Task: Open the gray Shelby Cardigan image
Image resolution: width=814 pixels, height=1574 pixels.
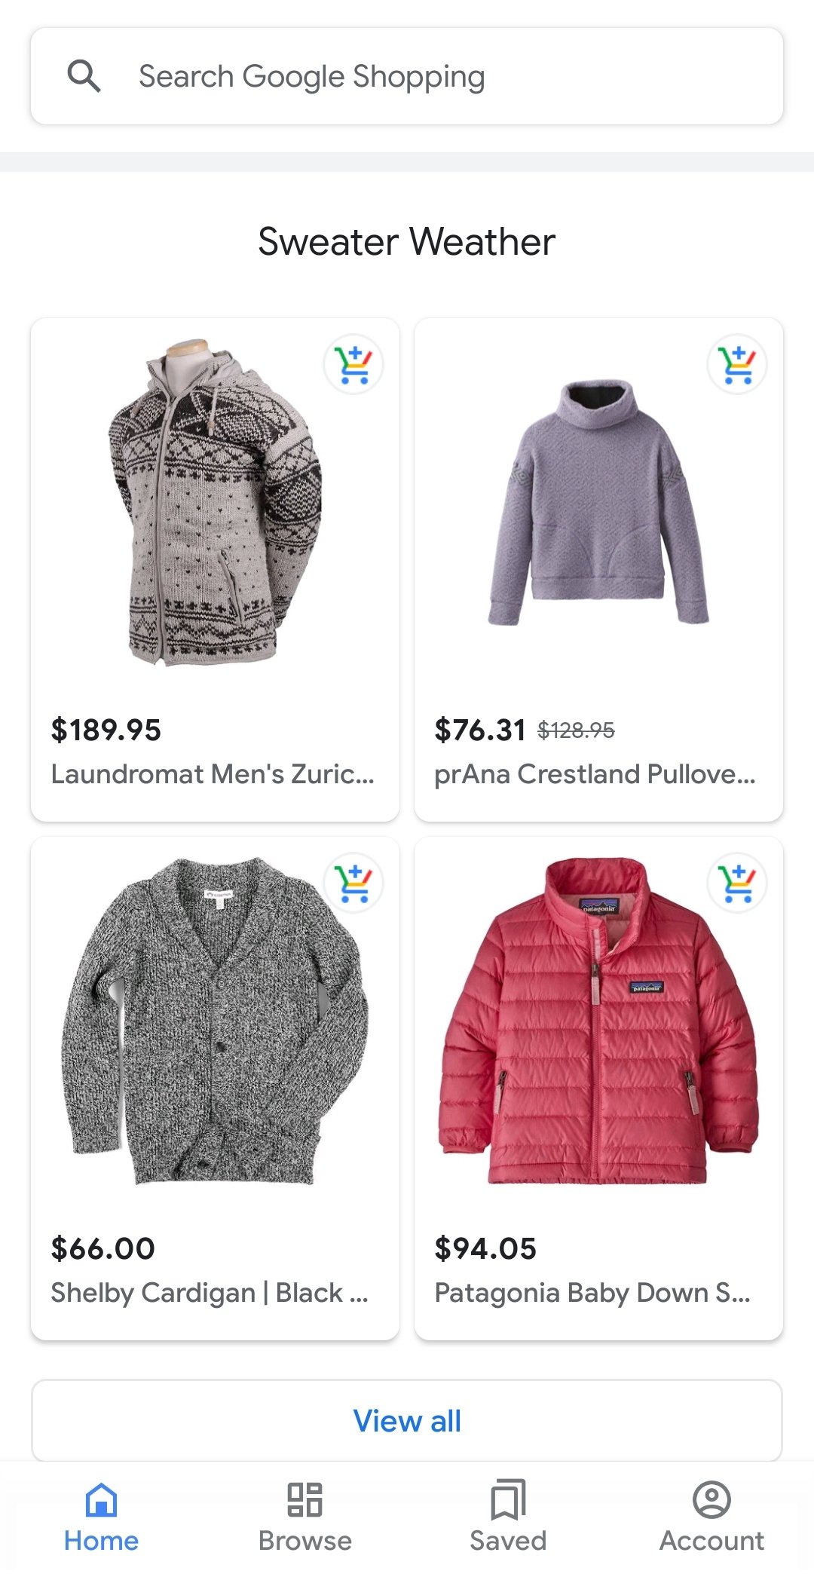Action: point(216,1021)
